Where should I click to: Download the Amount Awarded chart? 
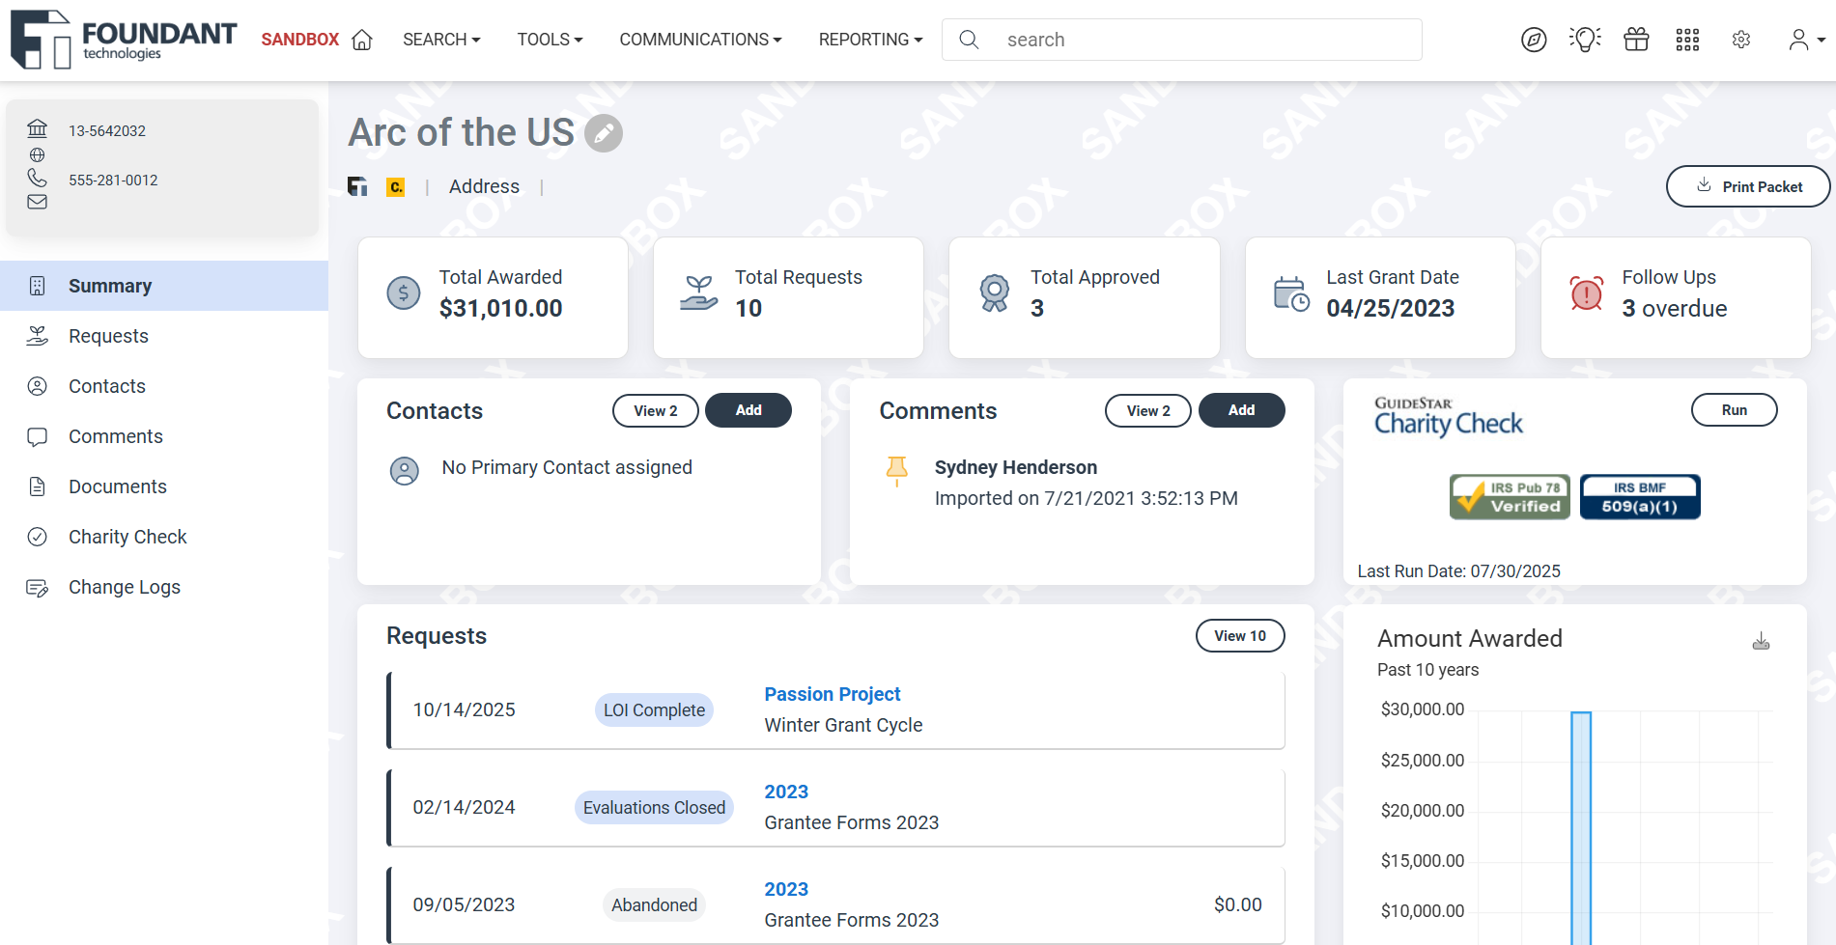click(1761, 641)
